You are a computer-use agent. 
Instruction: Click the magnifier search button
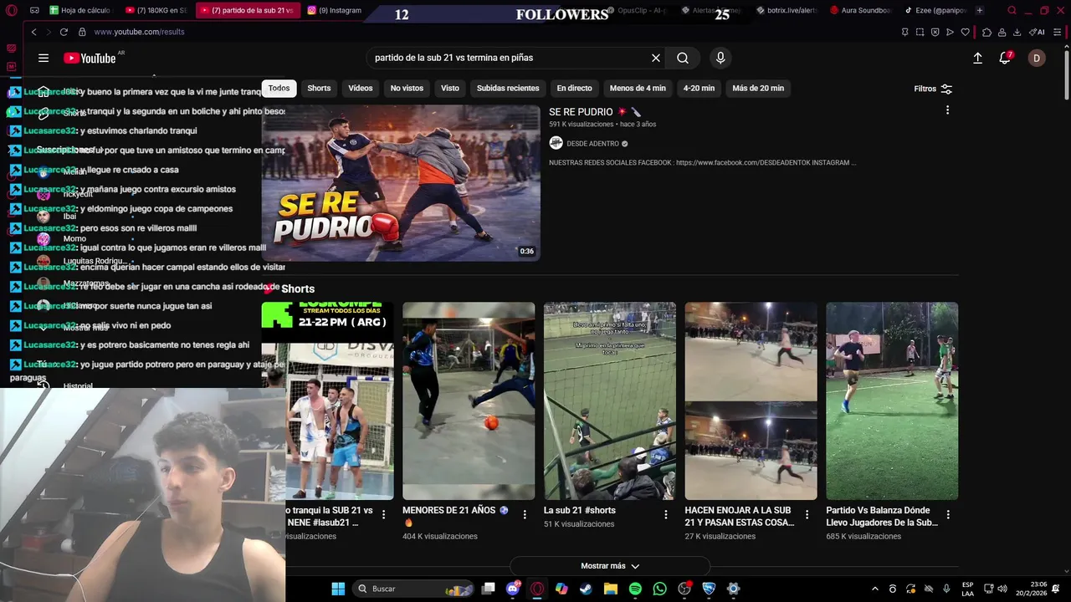683,58
